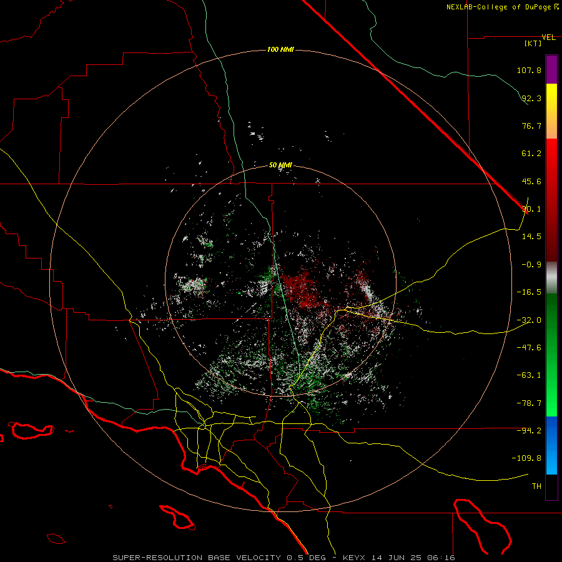Select the 92.3 legend value
This screenshot has width=562, height=562.
(x=531, y=98)
